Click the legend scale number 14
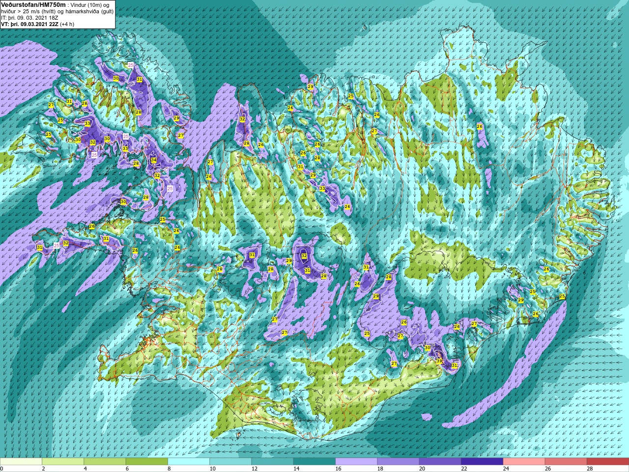The image size is (629, 472). pos(296,469)
